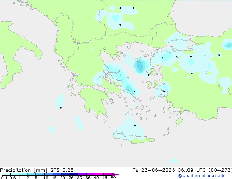This screenshot has width=232, height=179.
Task: Click the 0.1–0.5 mm legend swatch
Action: 6,174
